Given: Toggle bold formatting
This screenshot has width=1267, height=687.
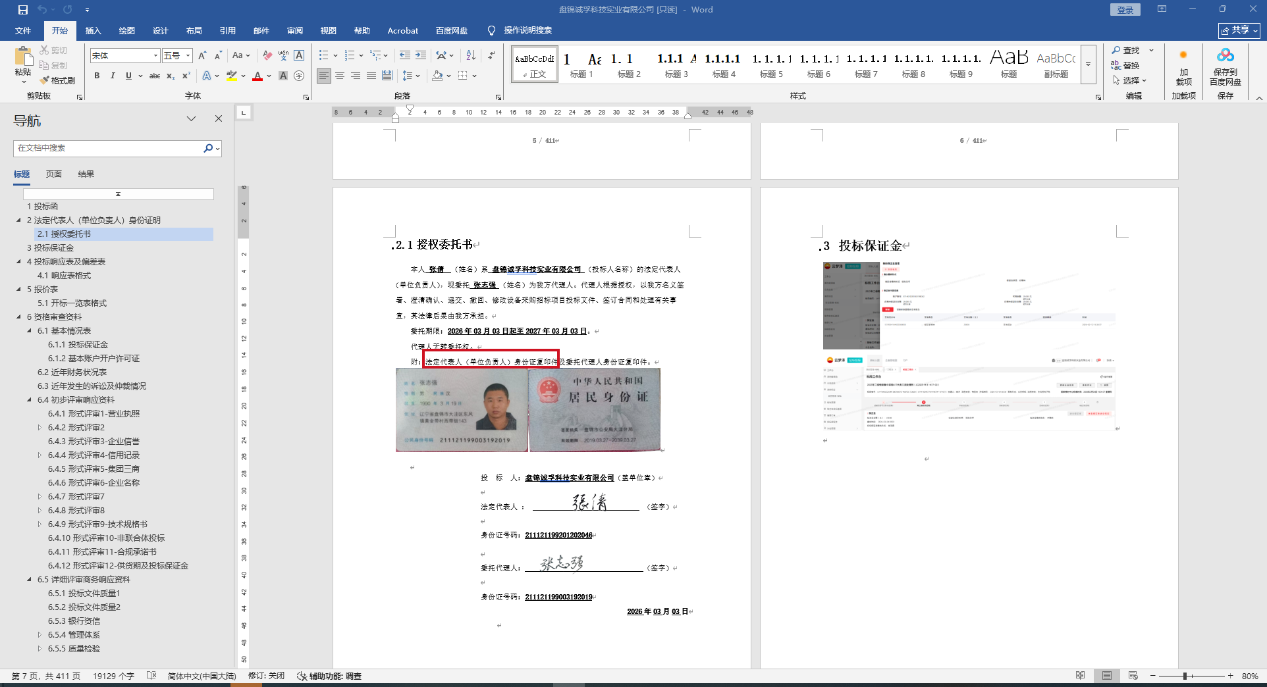Looking at the screenshot, I should (97, 76).
